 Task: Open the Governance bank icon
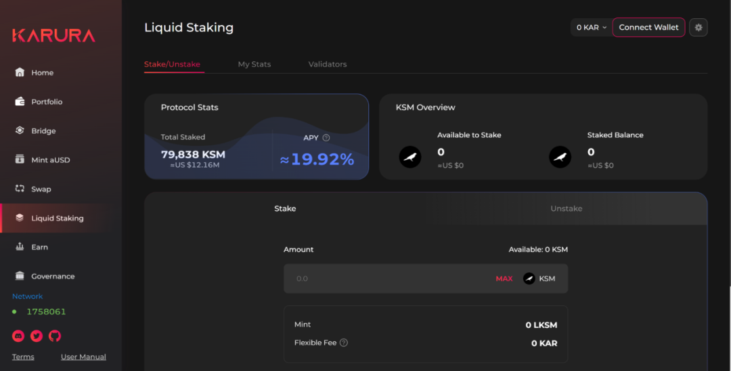20,276
